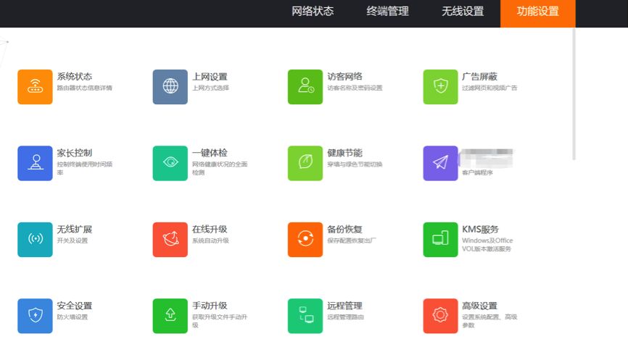This screenshot has width=628, height=352.
Task: Click the 安全设置 title text
Action: point(75,306)
